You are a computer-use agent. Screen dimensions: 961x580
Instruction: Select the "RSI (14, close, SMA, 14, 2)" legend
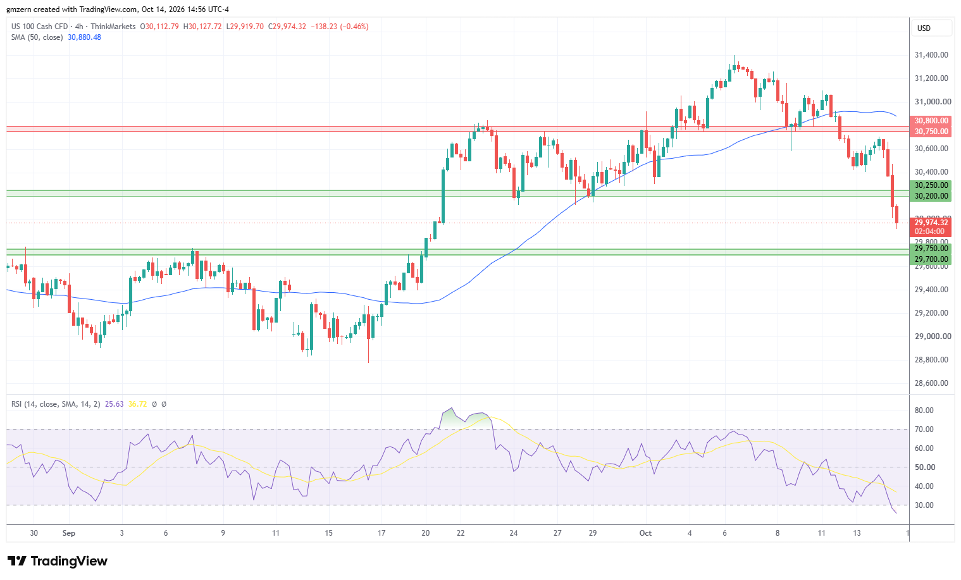56,404
